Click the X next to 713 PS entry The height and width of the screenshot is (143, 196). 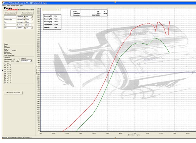click(x=10, y=66)
